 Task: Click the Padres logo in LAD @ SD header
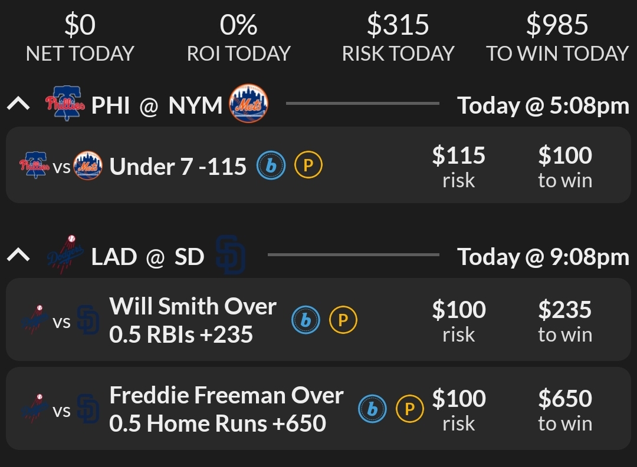[230, 256]
